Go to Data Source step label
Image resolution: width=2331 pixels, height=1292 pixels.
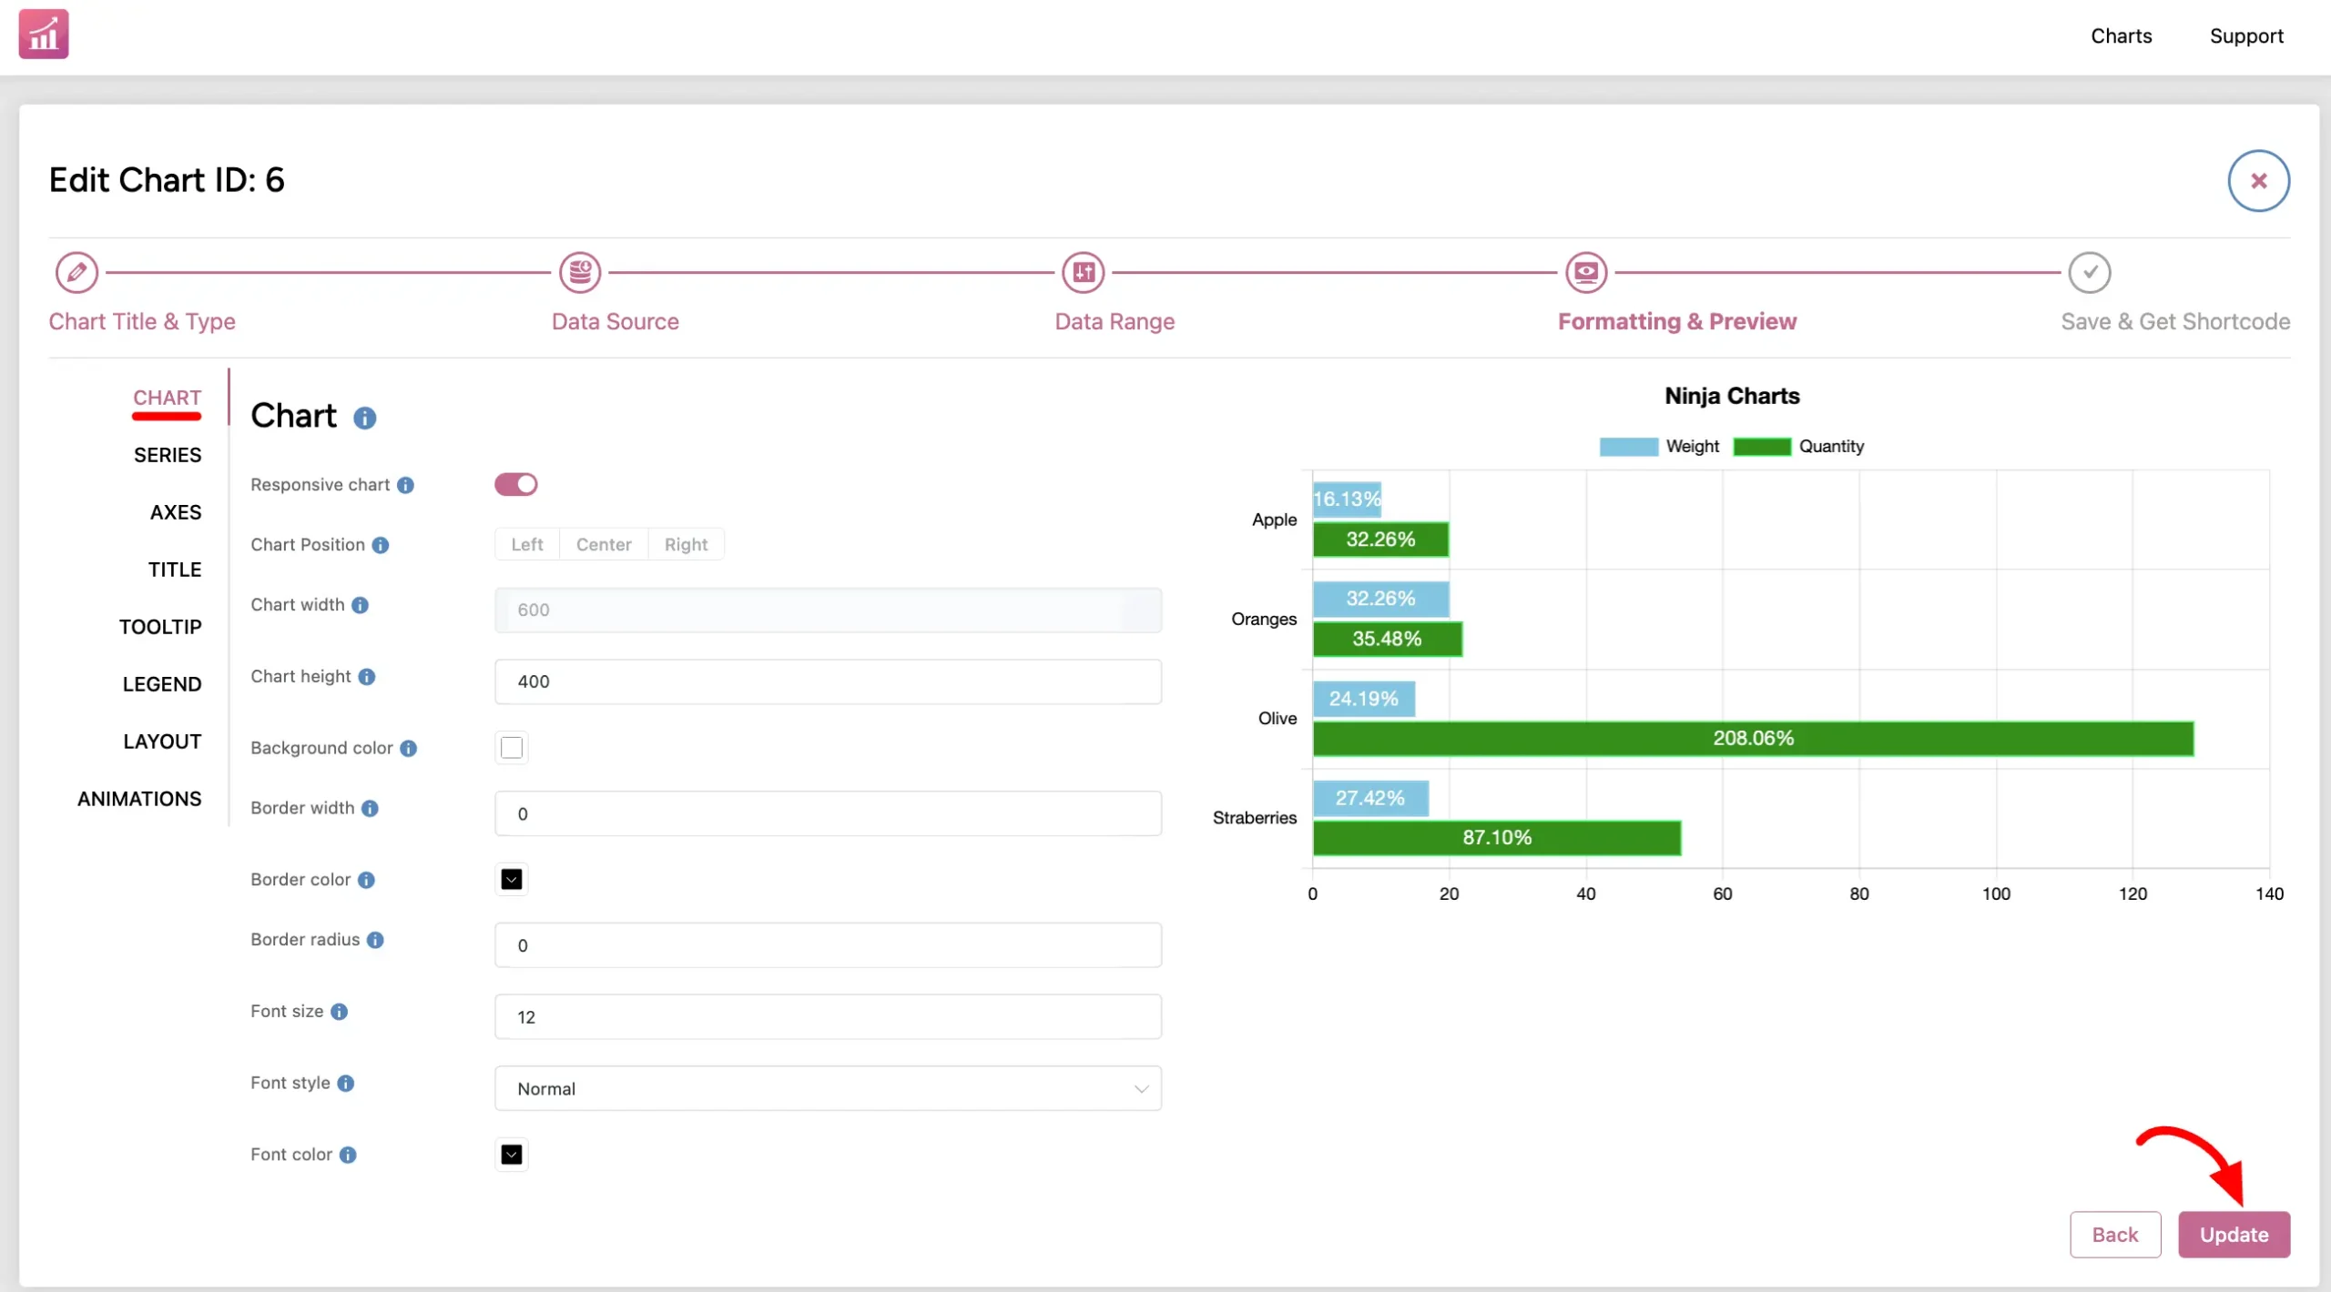coord(616,321)
